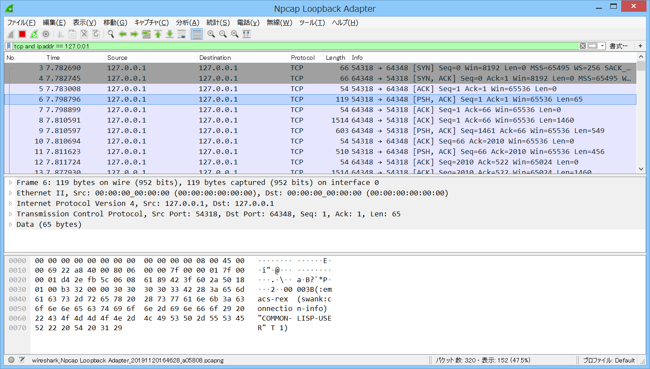
Task: Expand the Transmission Control Protocol detail row
Action: pyautogui.click(x=10, y=214)
